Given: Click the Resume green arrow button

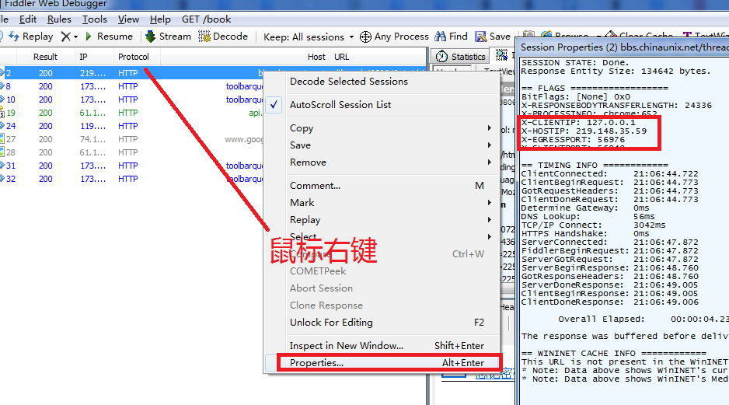Looking at the screenshot, I should click(x=89, y=37).
